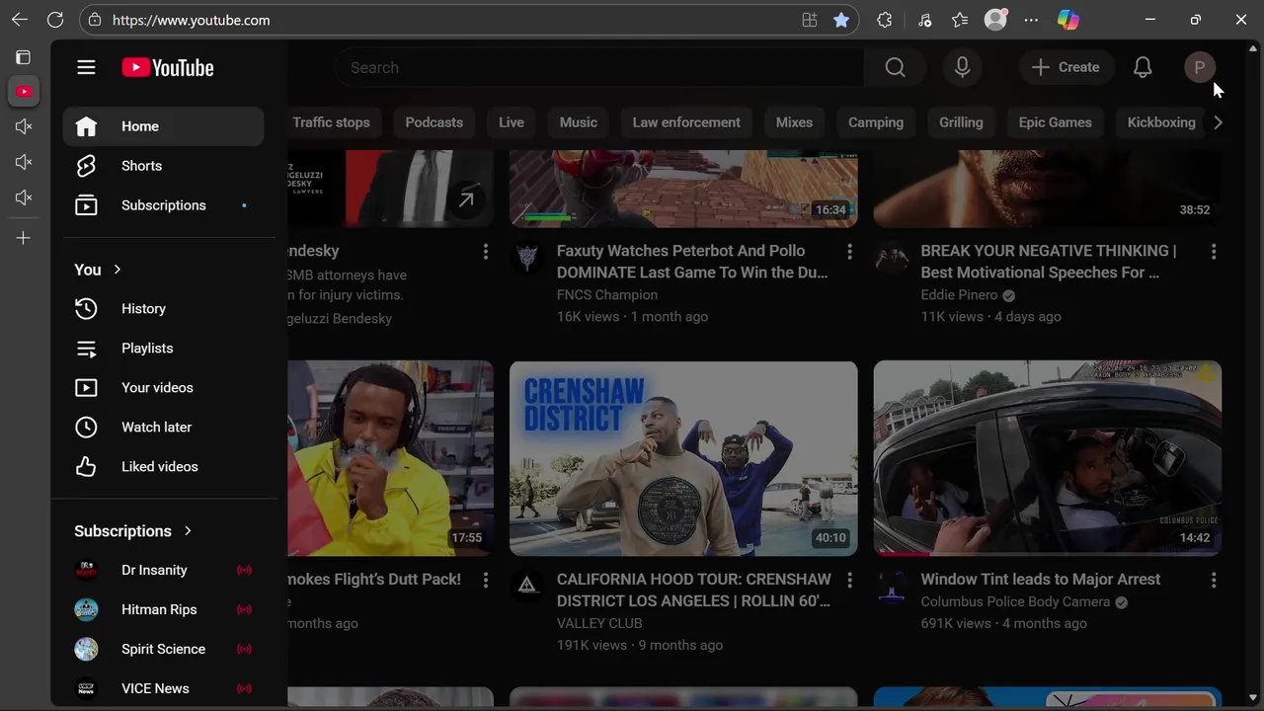
Task: Toggle the favorite star in address bar
Action: pos(841,20)
